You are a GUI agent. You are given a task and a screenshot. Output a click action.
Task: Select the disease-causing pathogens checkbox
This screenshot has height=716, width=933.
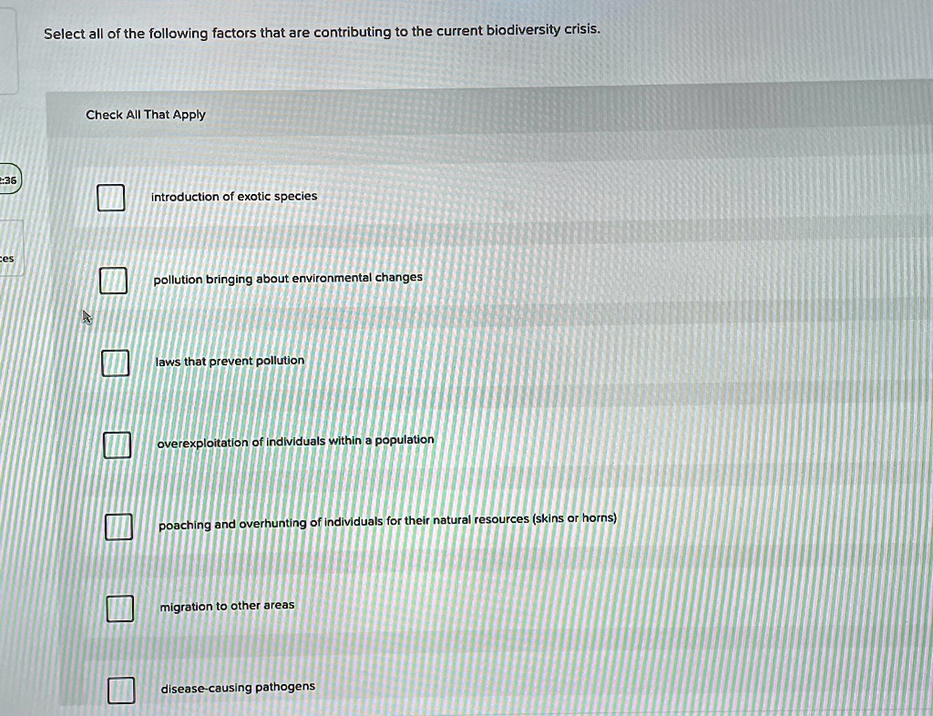click(121, 690)
